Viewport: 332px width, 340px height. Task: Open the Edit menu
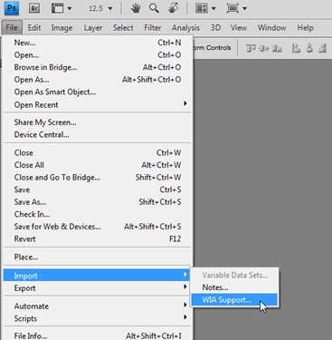pos(34,28)
